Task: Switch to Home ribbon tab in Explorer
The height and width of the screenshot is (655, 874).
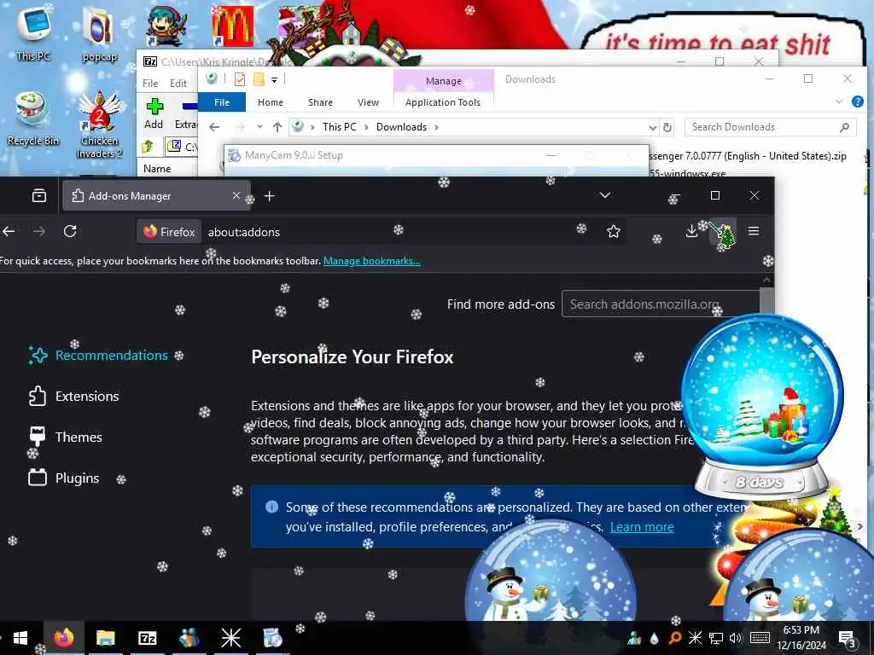Action: (271, 102)
